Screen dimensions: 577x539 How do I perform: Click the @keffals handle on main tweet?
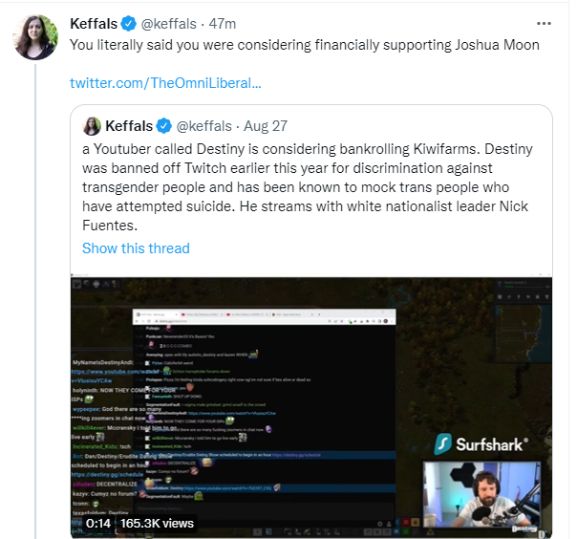[x=173, y=22]
